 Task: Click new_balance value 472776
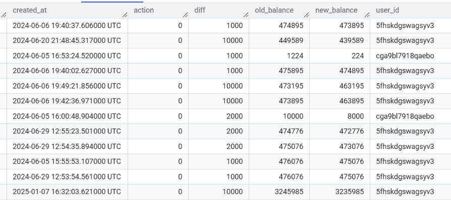click(x=352, y=131)
